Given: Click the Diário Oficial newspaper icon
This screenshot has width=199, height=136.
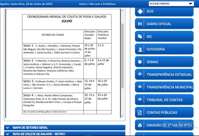Looking at the screenshot, I should pos(140,24).
